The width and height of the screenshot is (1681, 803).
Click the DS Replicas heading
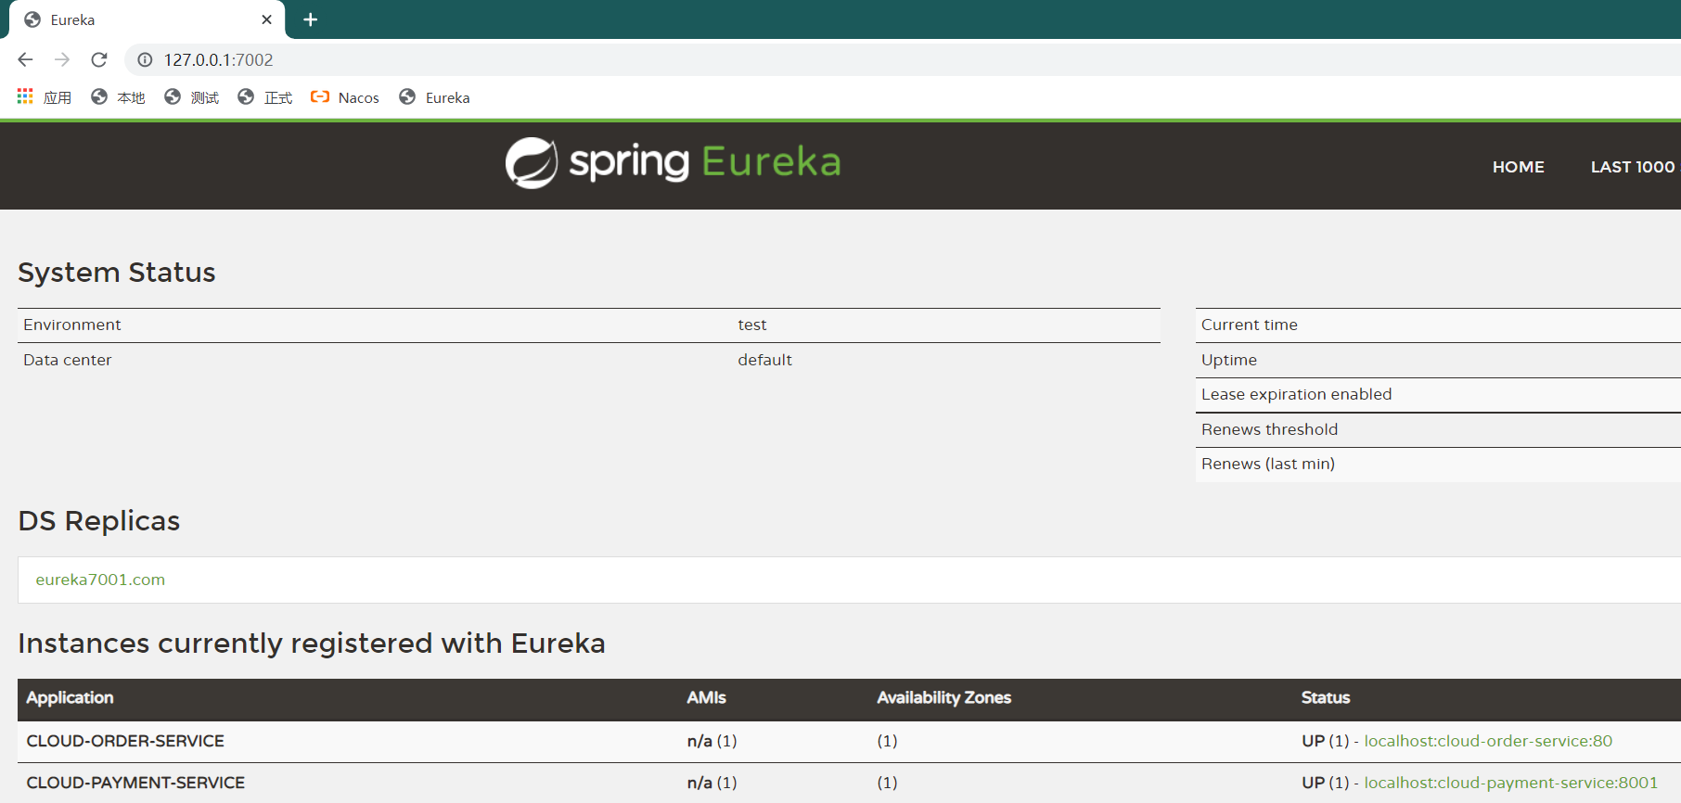pyautogui.click(x=99, y=521)
